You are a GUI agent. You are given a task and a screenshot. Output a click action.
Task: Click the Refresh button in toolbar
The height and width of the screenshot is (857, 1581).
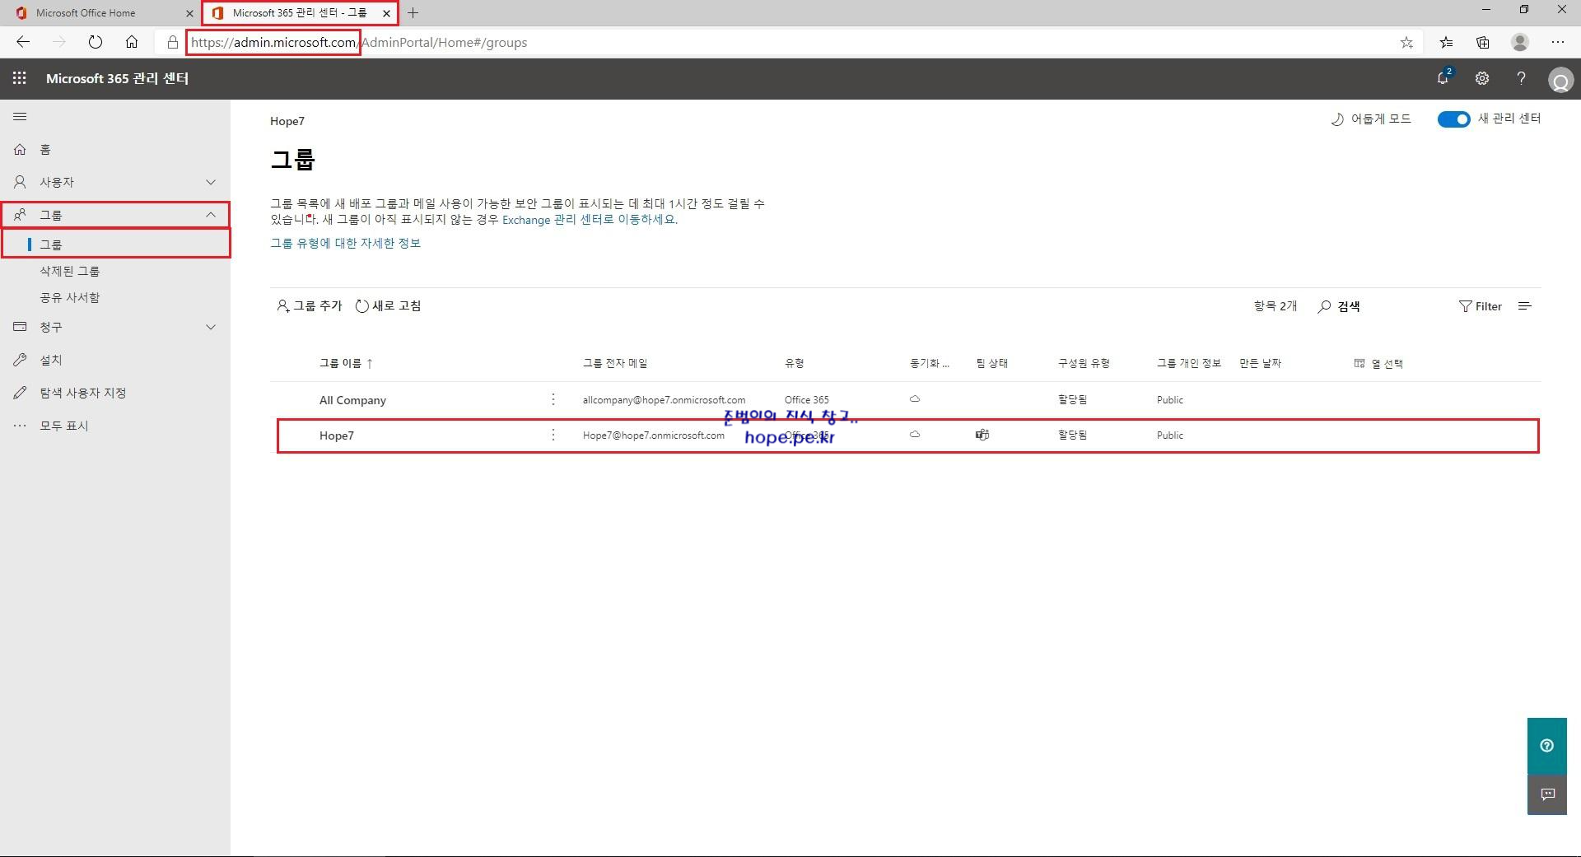[x=388, y=306]
